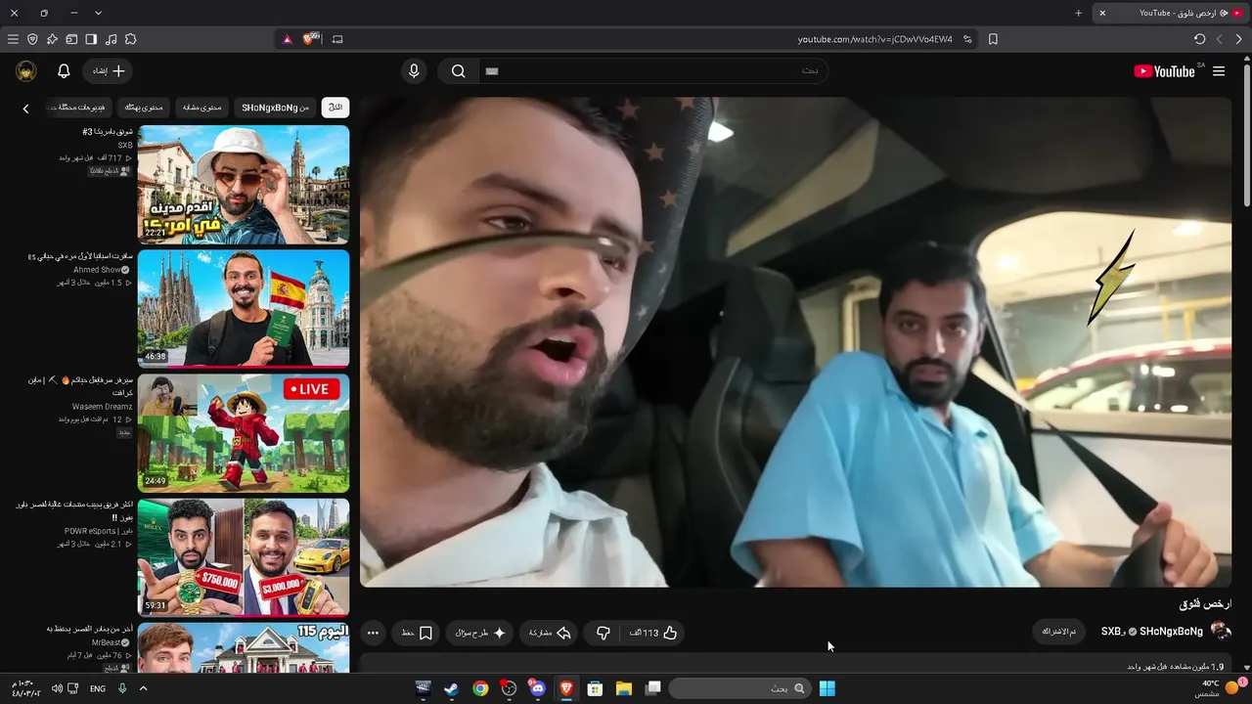Switch the ENG input language

point(98,688)
